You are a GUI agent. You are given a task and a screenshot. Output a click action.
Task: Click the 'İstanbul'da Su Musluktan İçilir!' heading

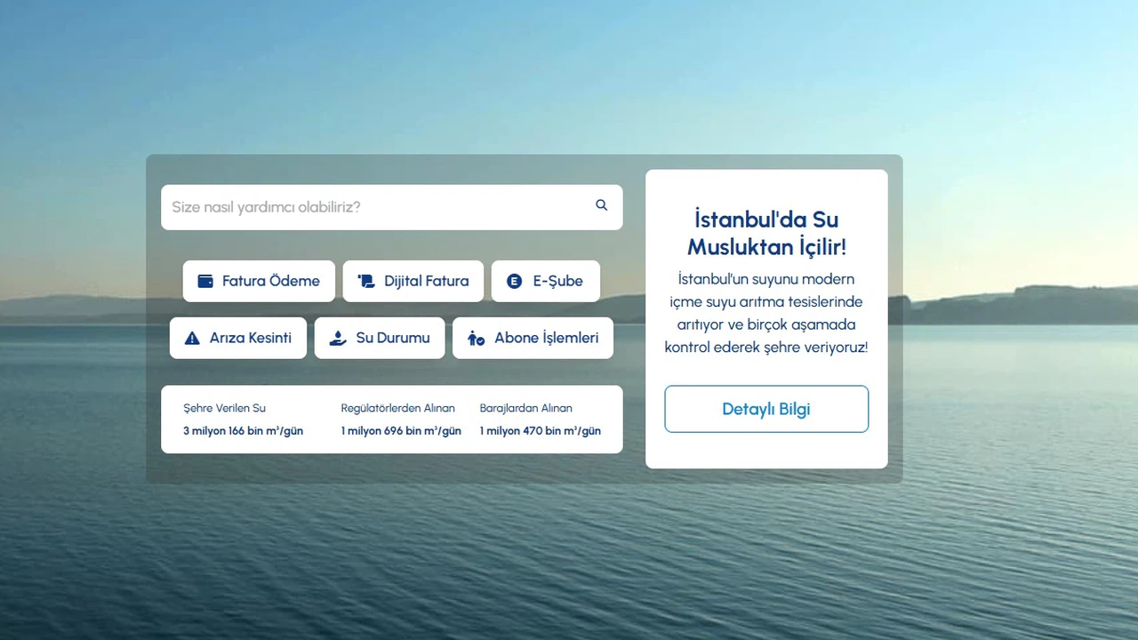[766, 233]
